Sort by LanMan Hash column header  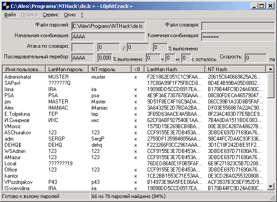click(x=175, y=69)
